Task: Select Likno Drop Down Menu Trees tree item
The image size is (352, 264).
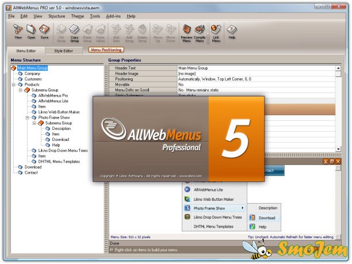Action: [x=63, y=151]
